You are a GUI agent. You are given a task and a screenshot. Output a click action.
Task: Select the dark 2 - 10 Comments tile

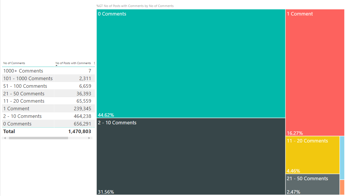(x=191, y=157)
